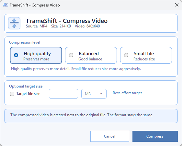Click the note about compressed video location
This screenshot has height=146, width=182.
[82, 115]
